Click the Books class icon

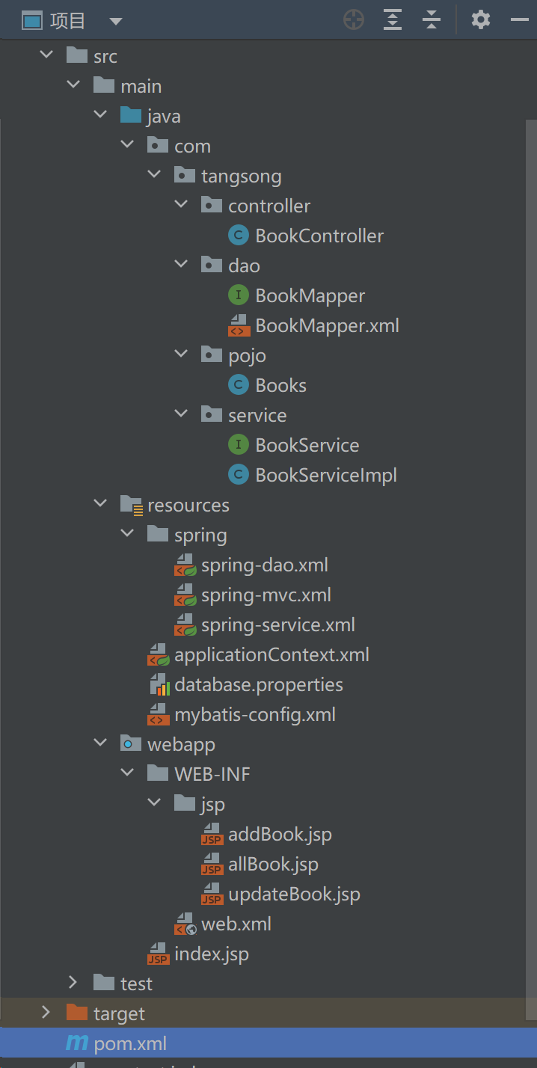click(238, 385)
